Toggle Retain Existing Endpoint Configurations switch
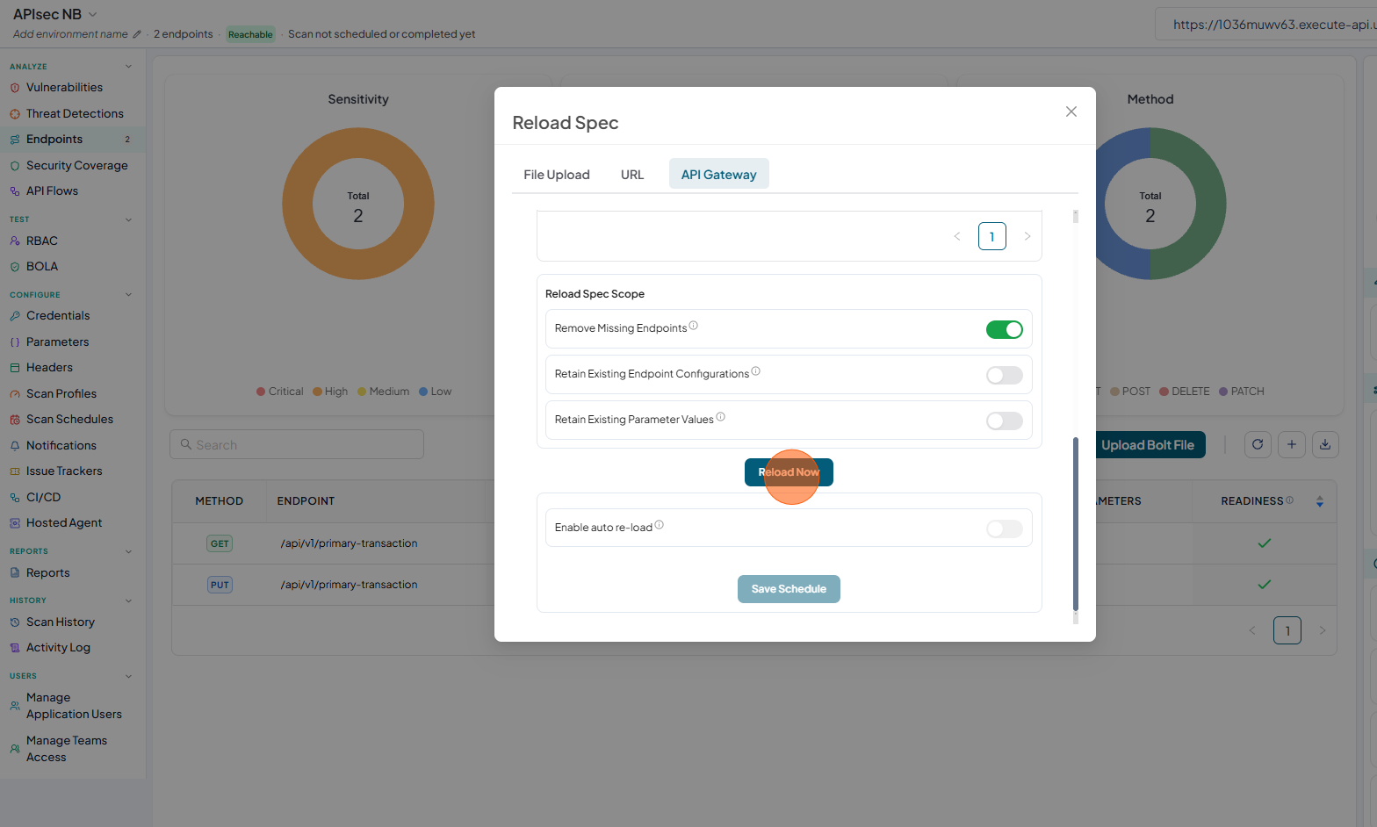The image size is (1377, 827). pos(1005,376)
